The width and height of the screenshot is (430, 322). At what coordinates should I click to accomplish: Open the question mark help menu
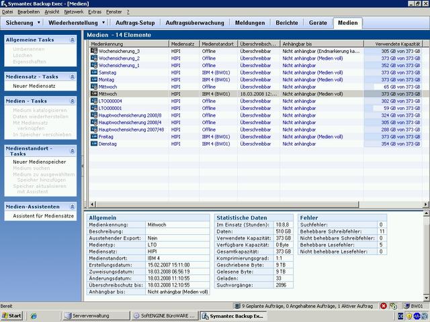point(128,12)
